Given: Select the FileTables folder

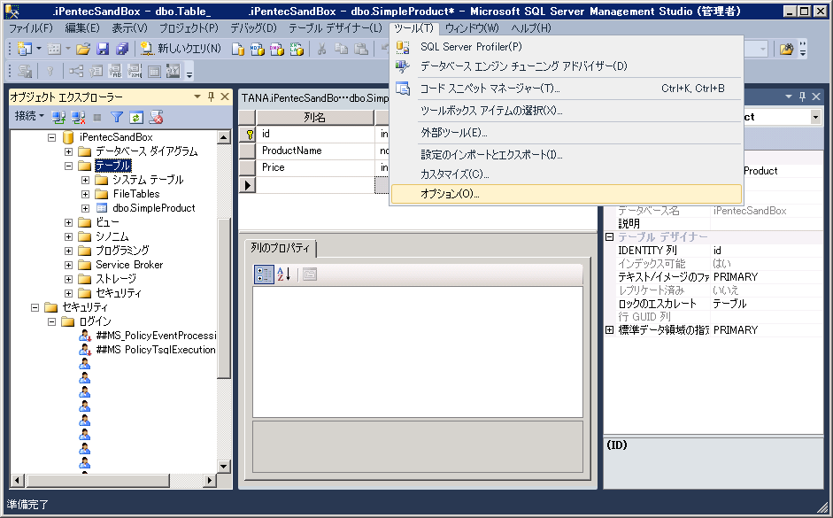Looking at the screenshot, I should 136,194.
